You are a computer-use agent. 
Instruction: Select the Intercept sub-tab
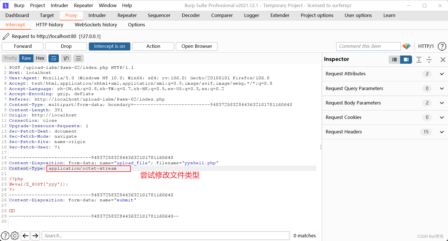15,25
